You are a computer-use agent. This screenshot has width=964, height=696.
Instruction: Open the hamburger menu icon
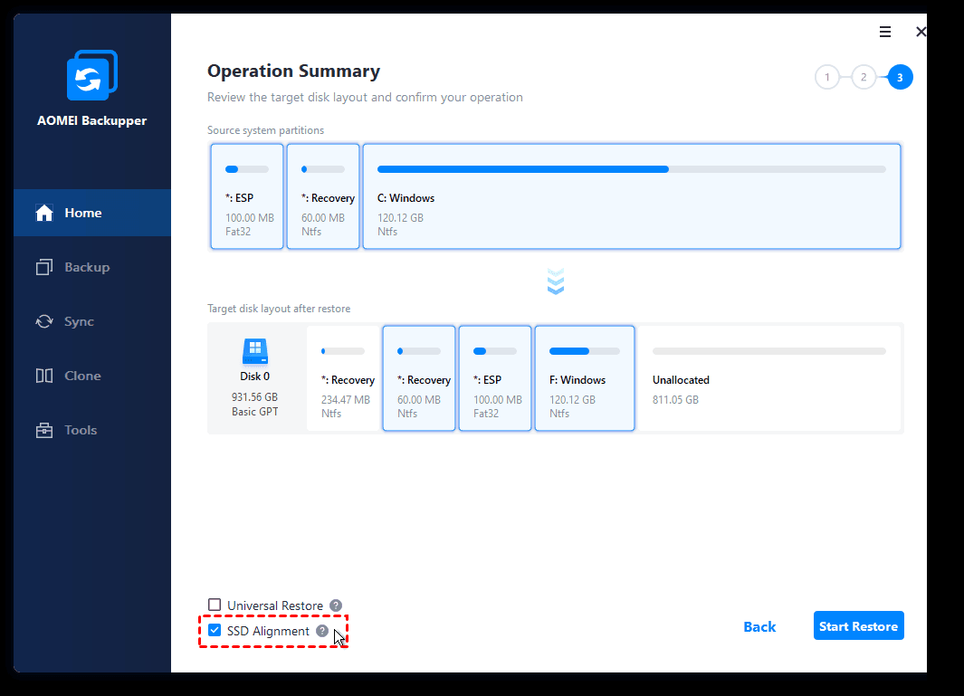[x=884, y=32]
